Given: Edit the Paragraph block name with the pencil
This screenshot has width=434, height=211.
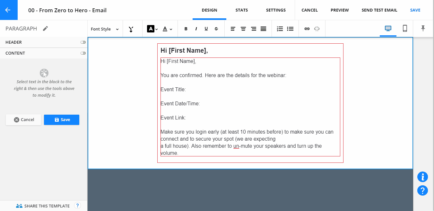Looking at the screenshot, I should click(46, 29).
